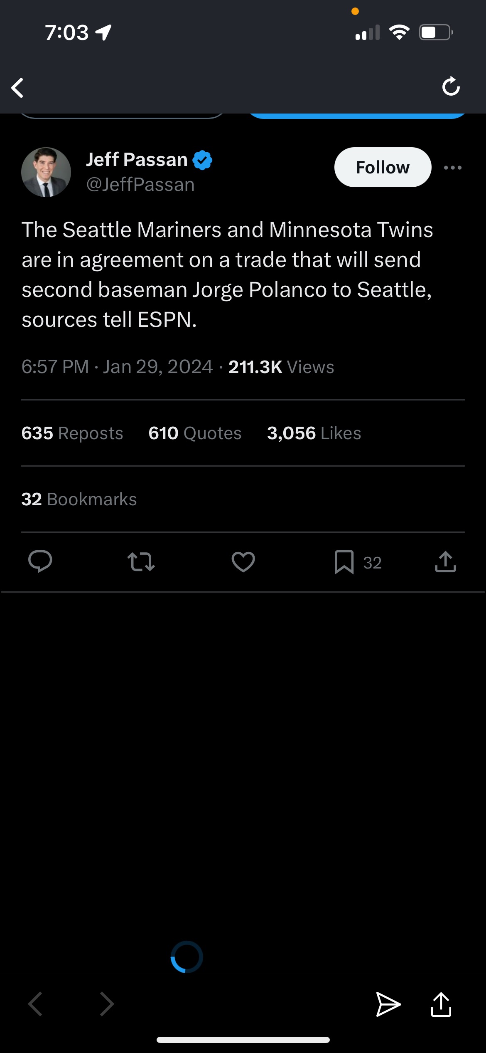Follow Jeff Passan
Screen dimensions: 486x1053
coord(383,167)
